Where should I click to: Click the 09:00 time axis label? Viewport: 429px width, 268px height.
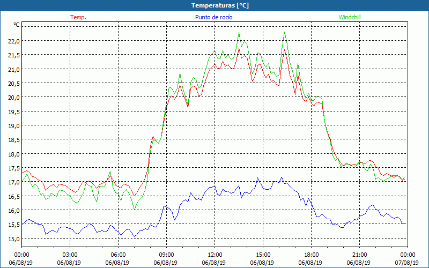point(166,255)
